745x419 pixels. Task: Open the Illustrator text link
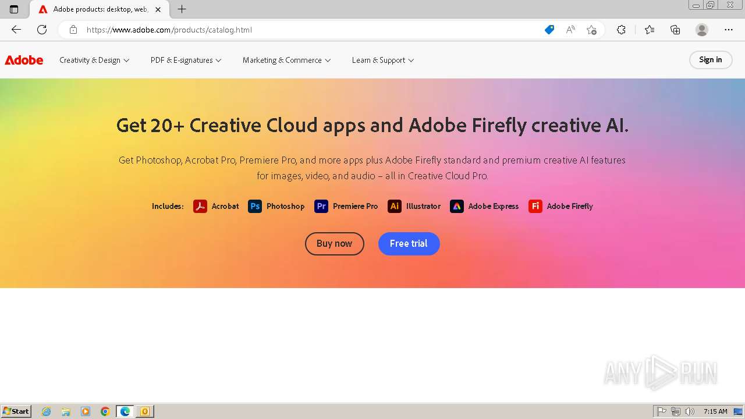pyautogui.click(x=423, y=206)
